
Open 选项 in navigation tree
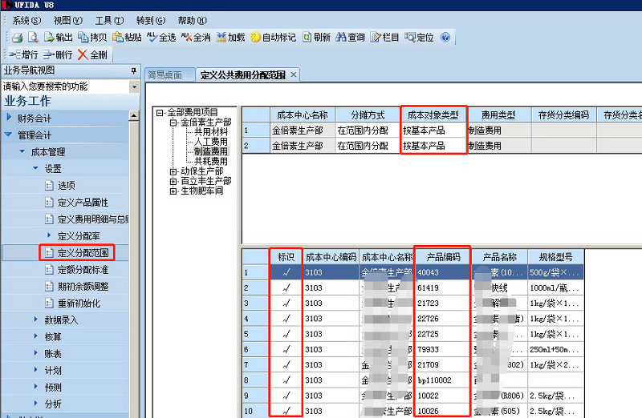(x=60, y=186)
